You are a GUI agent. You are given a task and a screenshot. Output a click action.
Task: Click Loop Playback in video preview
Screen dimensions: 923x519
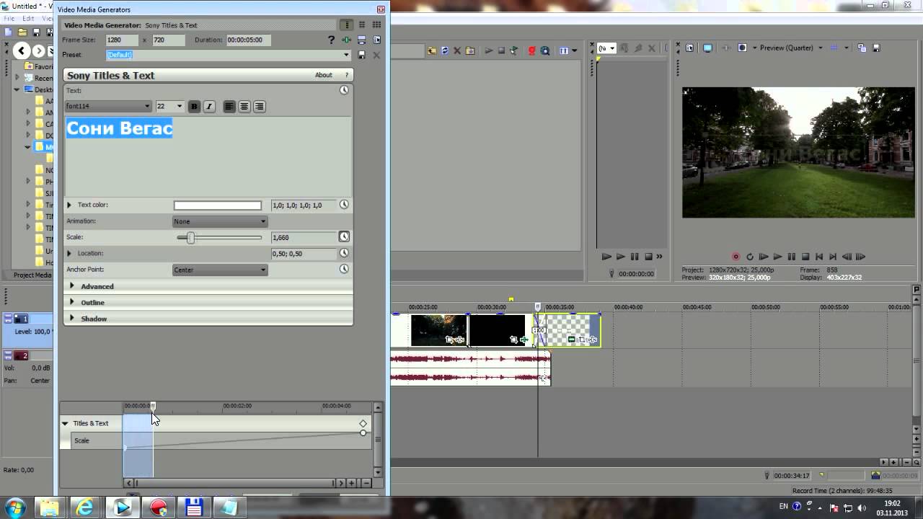(750, 257)
